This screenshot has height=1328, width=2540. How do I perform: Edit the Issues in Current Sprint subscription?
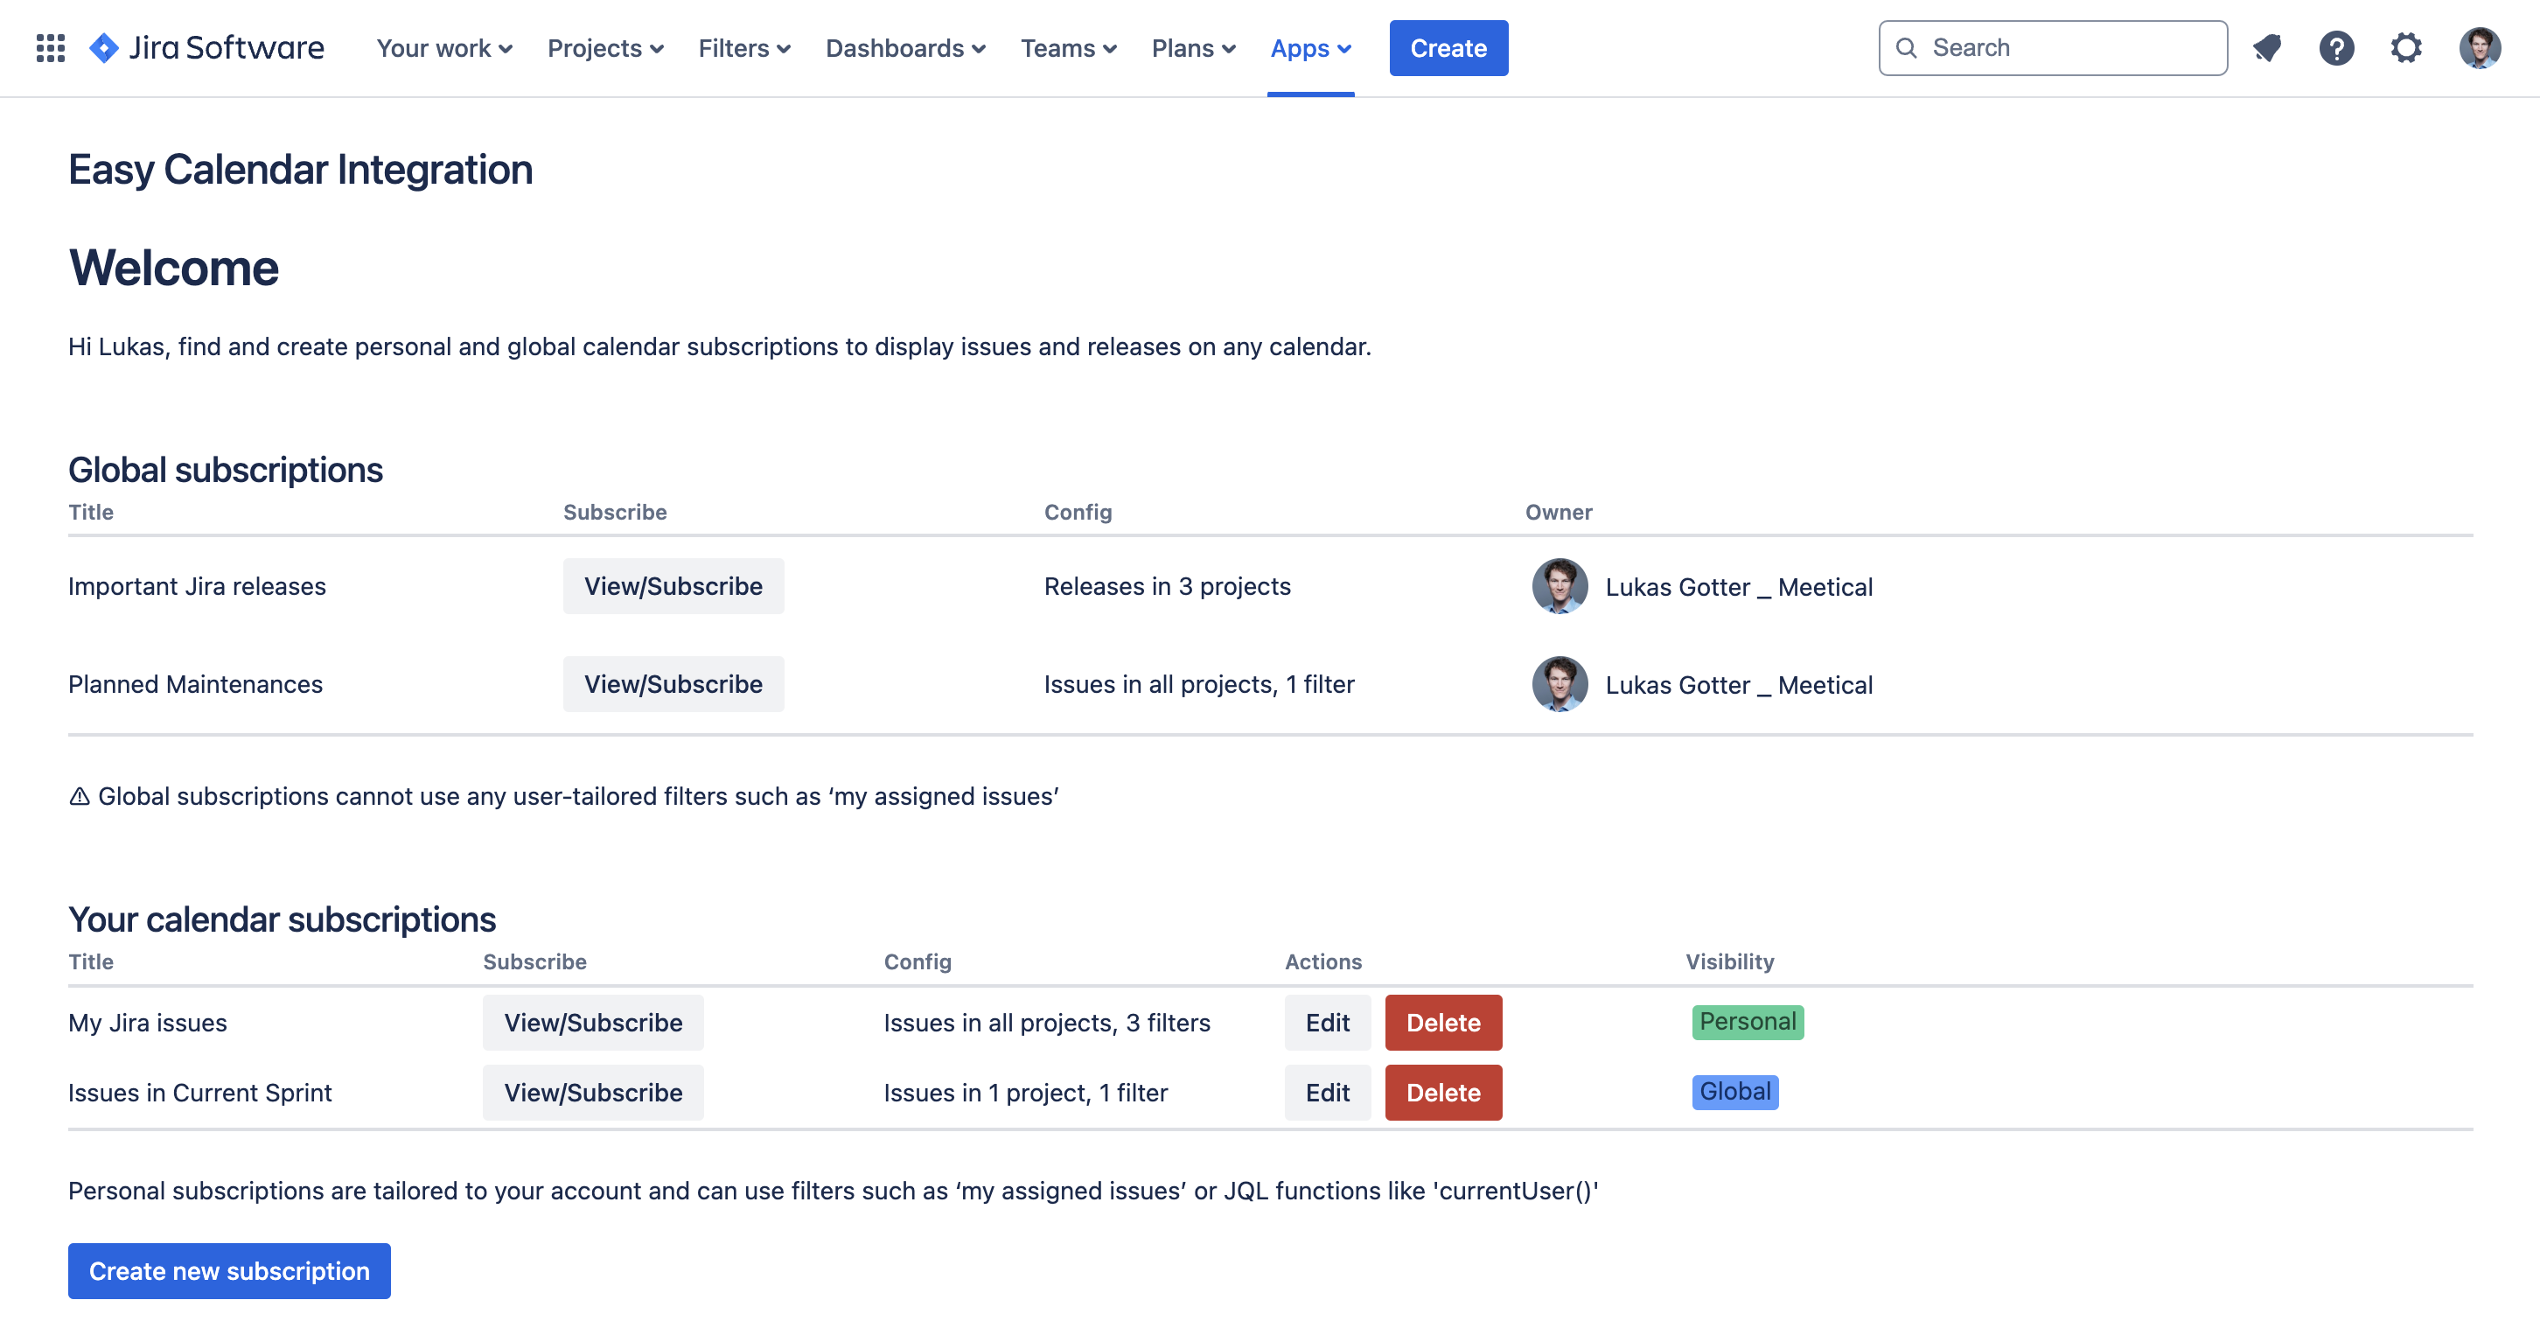[1327, 1093]
